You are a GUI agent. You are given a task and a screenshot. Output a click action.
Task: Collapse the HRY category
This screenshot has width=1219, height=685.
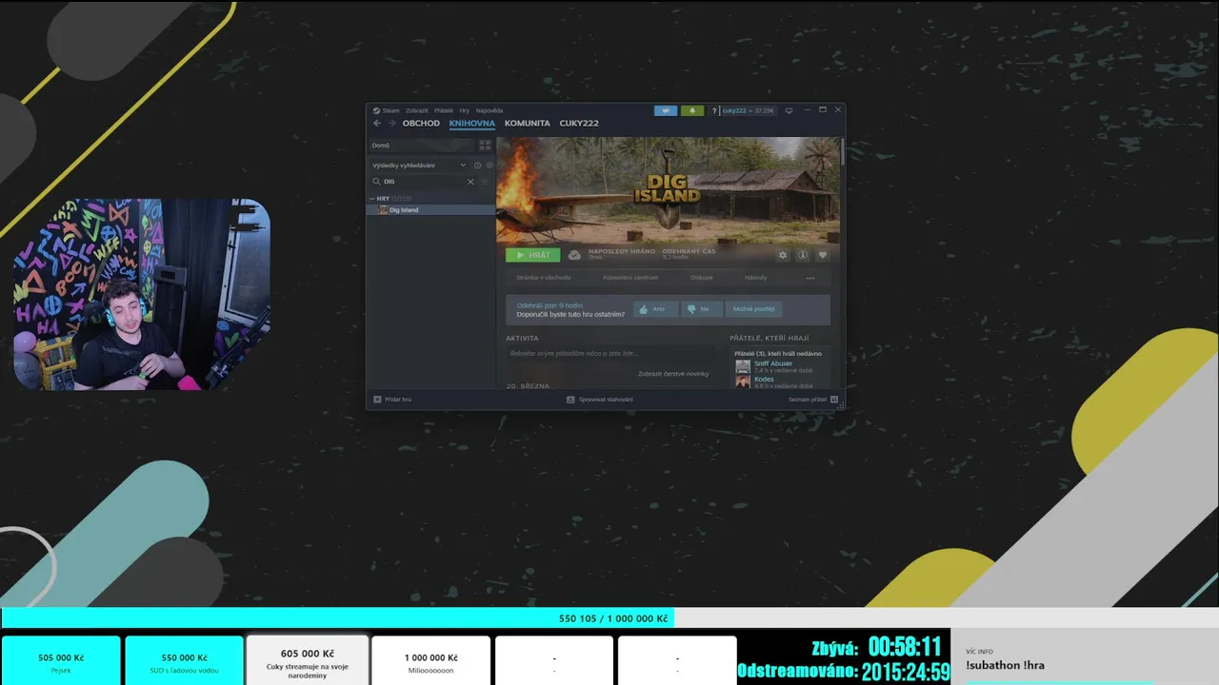pyautogui.click(x=372, y=199)
